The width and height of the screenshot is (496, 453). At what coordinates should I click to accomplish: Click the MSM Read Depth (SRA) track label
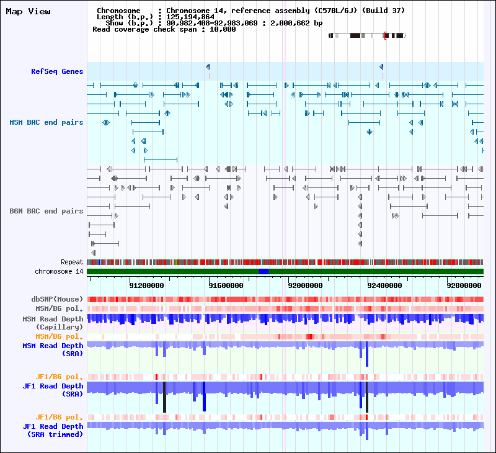tap(53, 349)
